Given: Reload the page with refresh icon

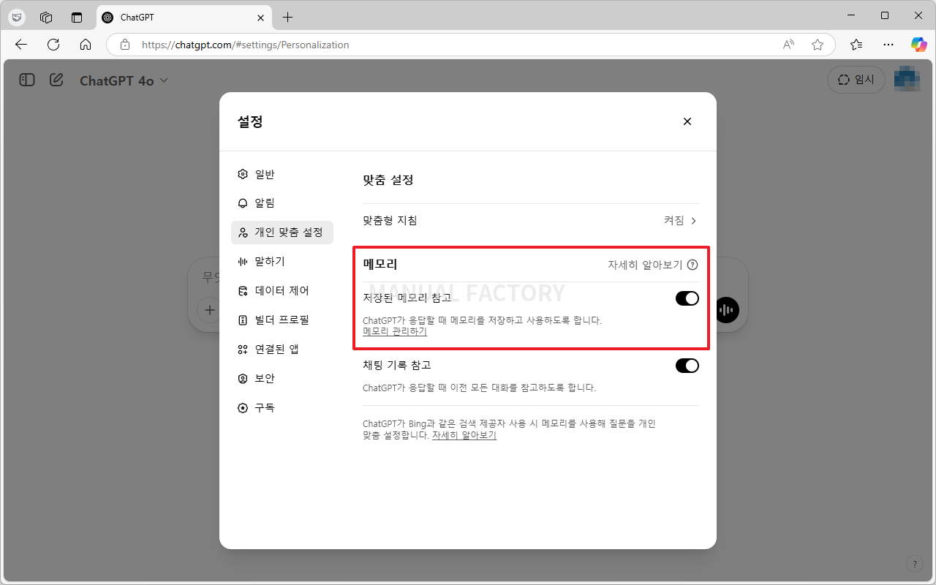Looking at the screenshot, I should coord(53,45).
